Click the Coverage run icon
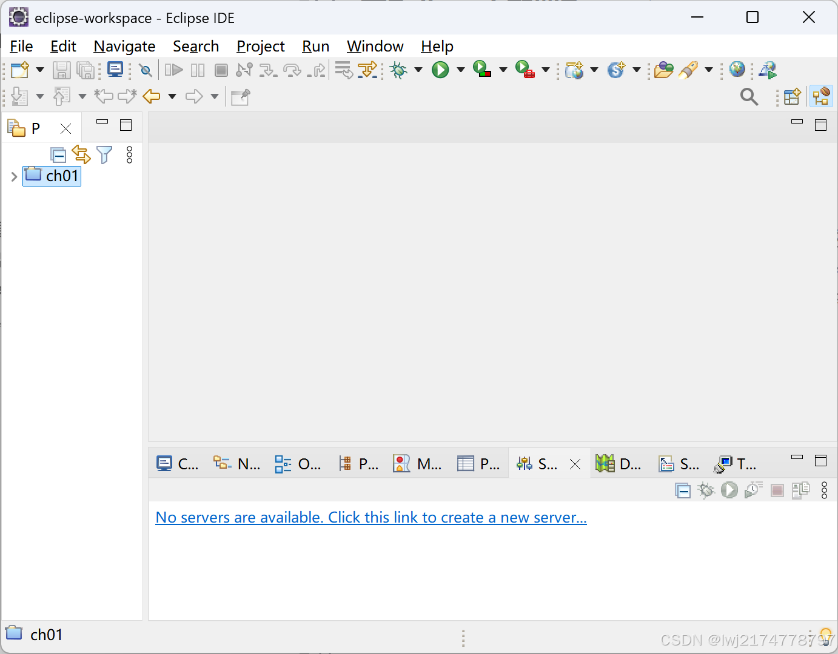The height and width of the screenshot is (654, 838). [482, 69]
